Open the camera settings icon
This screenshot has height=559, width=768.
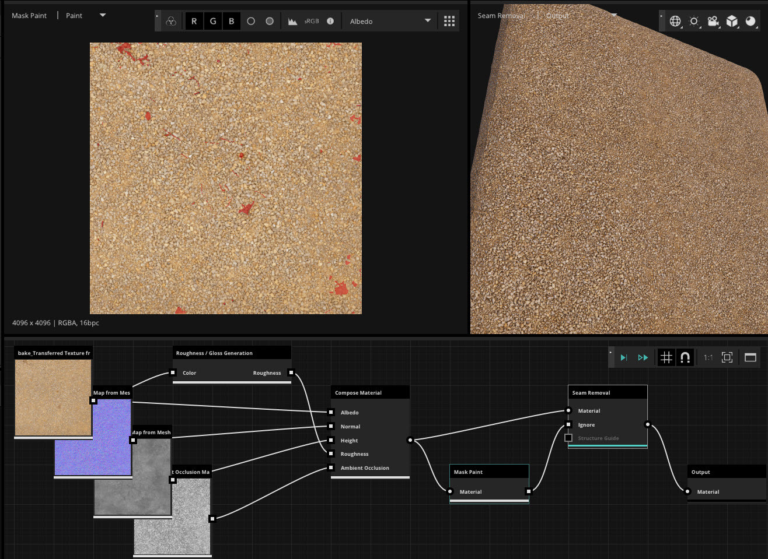pos(713,21)
